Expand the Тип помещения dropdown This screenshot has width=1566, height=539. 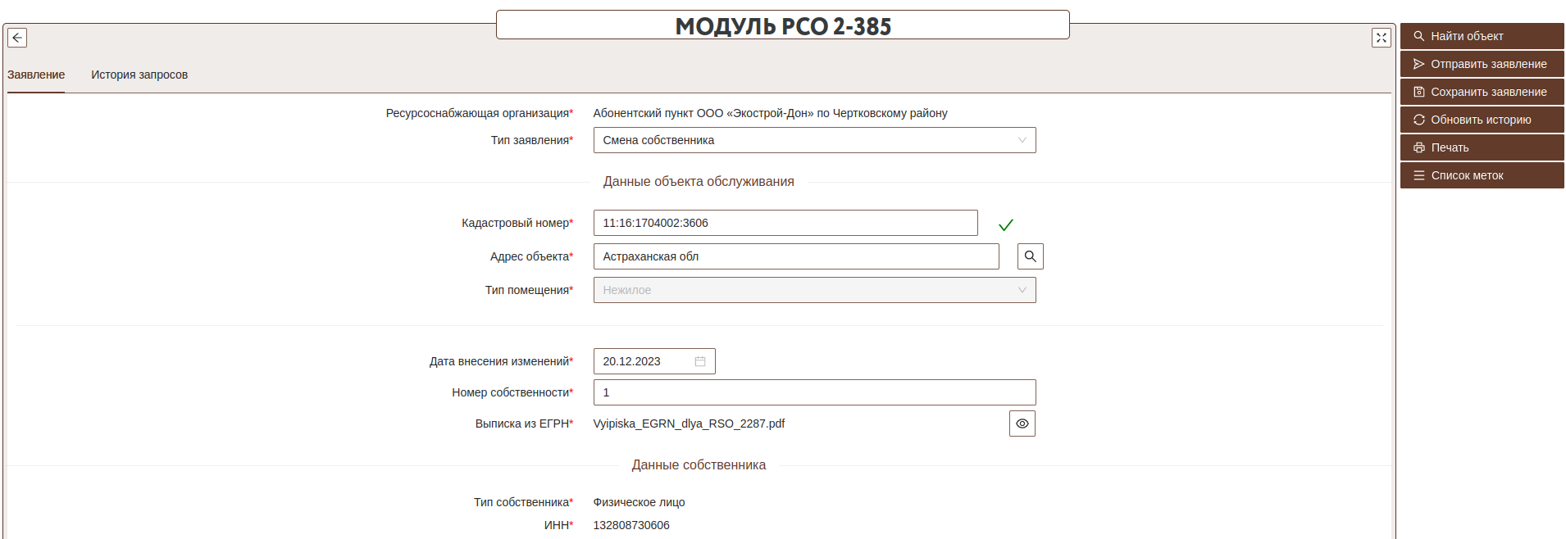coord(813,290)
